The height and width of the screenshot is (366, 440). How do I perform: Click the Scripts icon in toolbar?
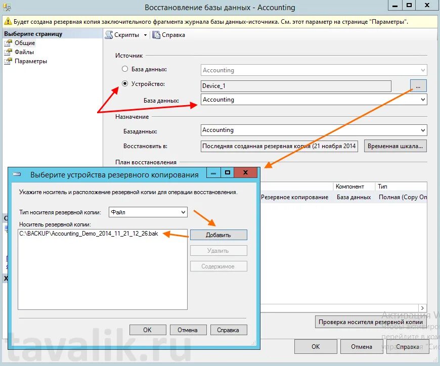point(109,35)
